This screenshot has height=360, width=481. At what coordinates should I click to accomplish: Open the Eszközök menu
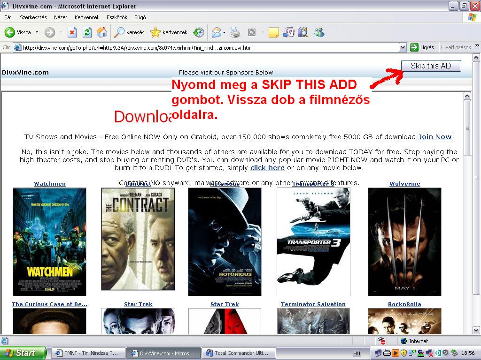[x=116, y=17]
